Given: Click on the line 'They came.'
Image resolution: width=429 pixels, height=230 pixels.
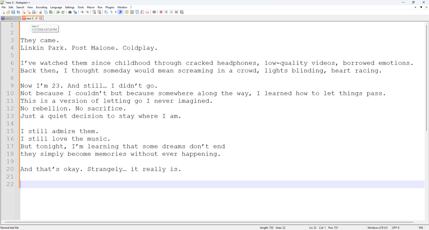Looking at the screenshot, I should point(40,40).
